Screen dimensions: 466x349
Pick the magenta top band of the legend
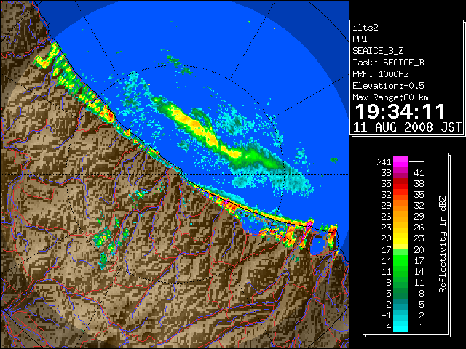pyautogui.click(x=400, y=161)
